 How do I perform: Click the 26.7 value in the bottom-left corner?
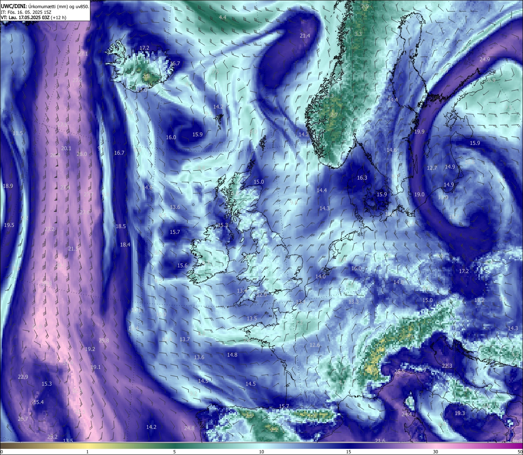(23, 419)
